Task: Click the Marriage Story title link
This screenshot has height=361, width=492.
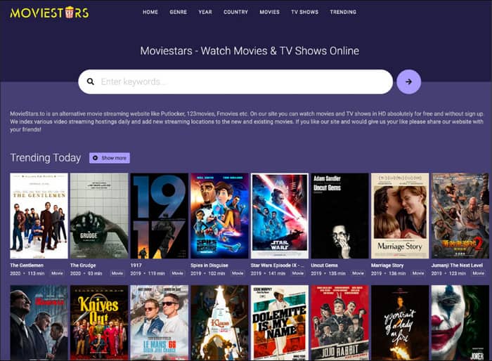Action: (387, 265)
